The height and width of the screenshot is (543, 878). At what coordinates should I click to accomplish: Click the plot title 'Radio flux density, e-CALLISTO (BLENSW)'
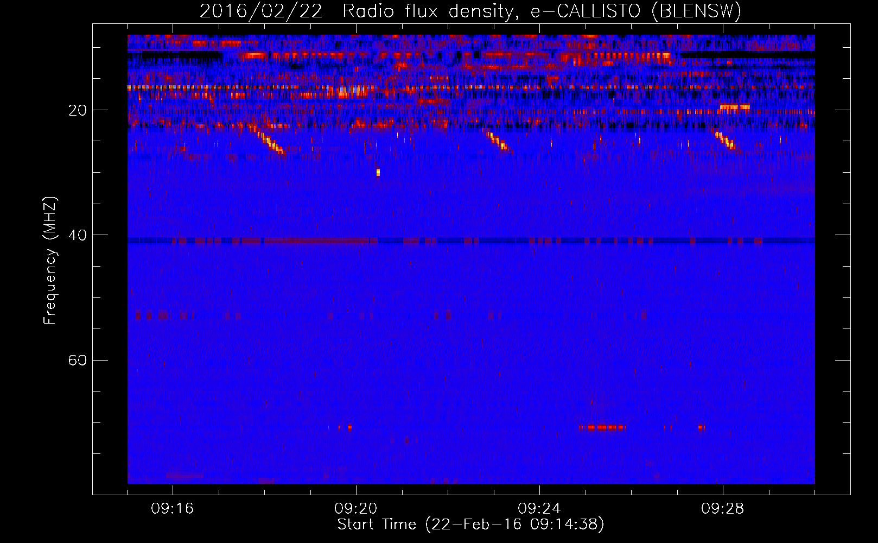(x=542, y=11)
